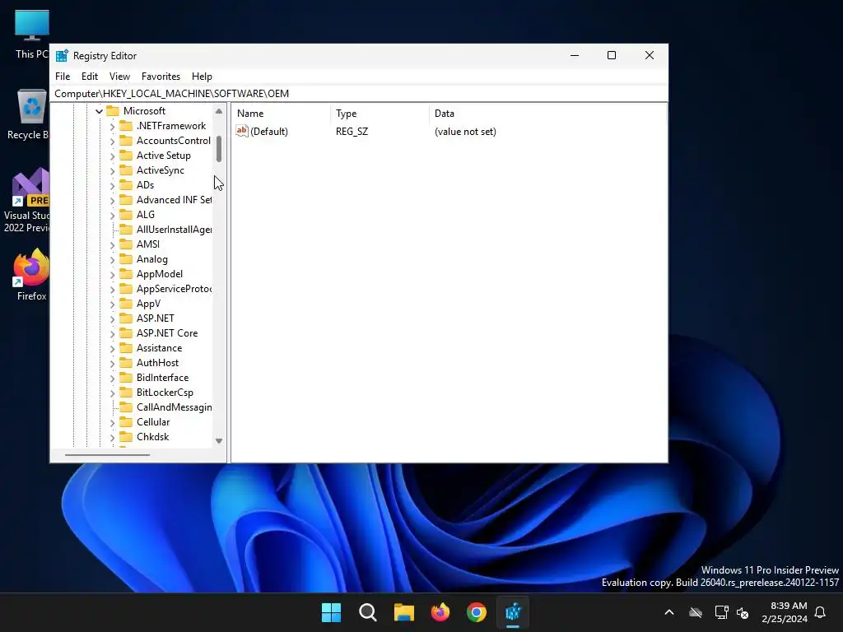Select the ADs folder icon
843x632 pixels.
126,185
